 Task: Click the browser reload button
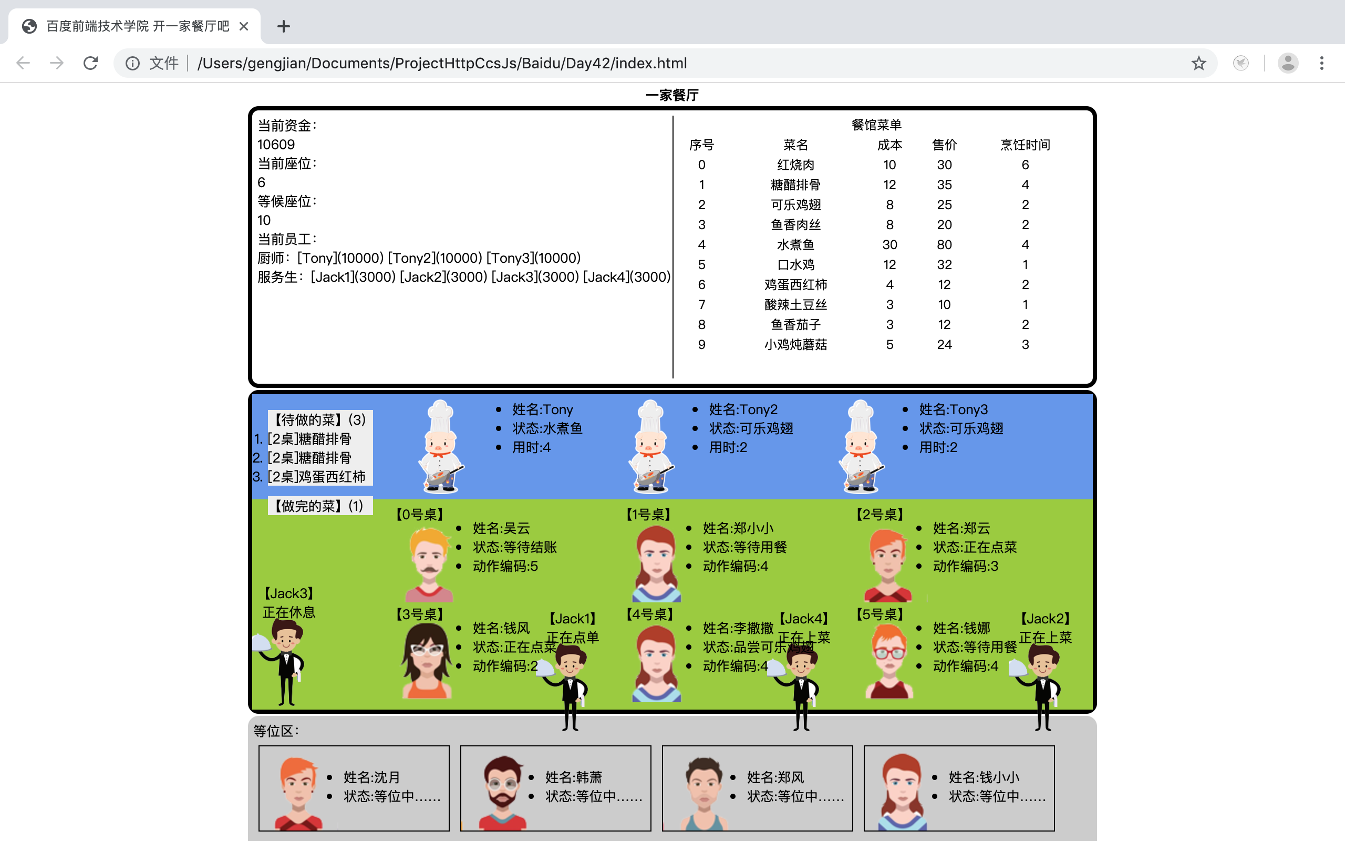click(x=90, y=63)
